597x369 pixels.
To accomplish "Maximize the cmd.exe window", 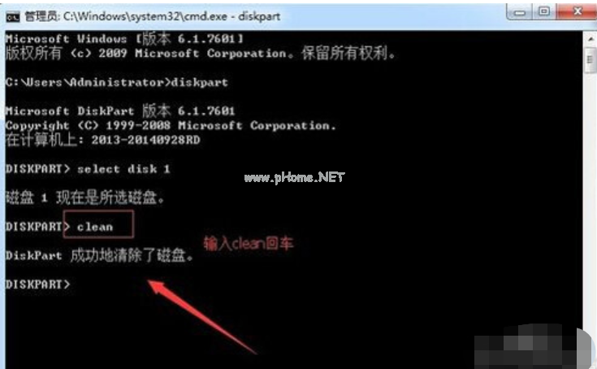I will [x=544, y=12].
